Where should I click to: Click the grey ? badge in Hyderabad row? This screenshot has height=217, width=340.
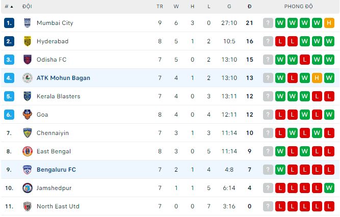268,41
